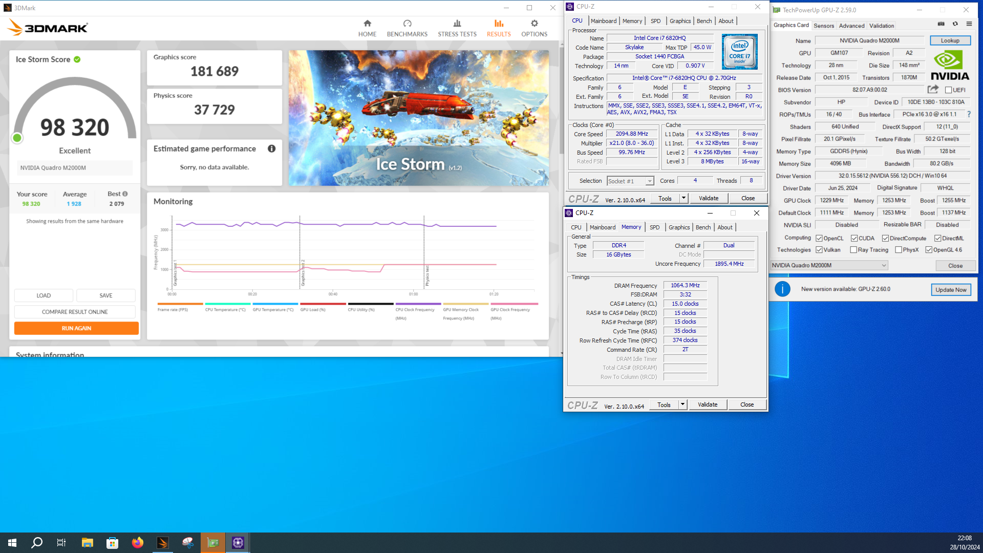
Task: Toggle the CUDA checkbox
Action: click(854, 238)
